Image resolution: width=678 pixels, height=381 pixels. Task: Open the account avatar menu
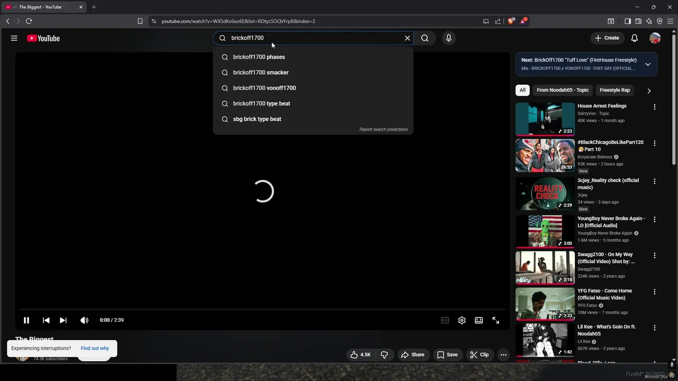655,38
